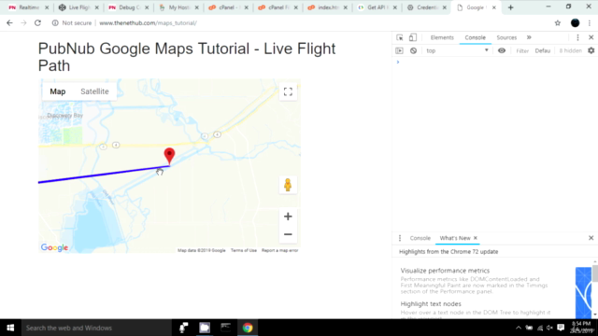Switch map to Satellite view
The width and height of the screenshot is (598, 336).
94,91
